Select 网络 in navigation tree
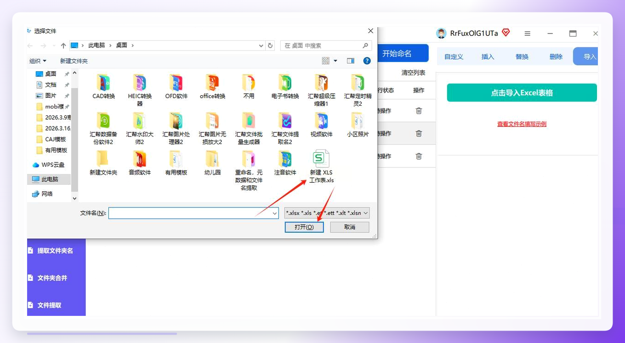The height and width of the screenshot is (343, 625). pos(47,194)
